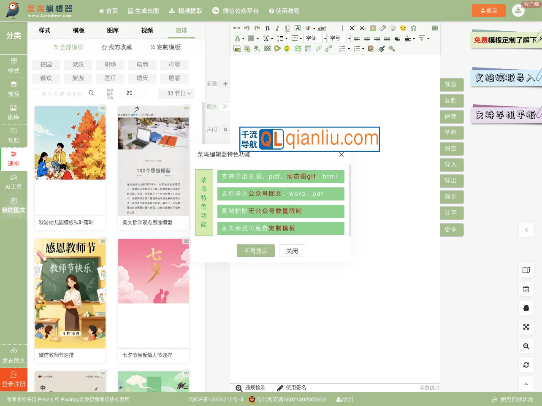
Task: Click the keyword search input field
Action: point(62,94)
